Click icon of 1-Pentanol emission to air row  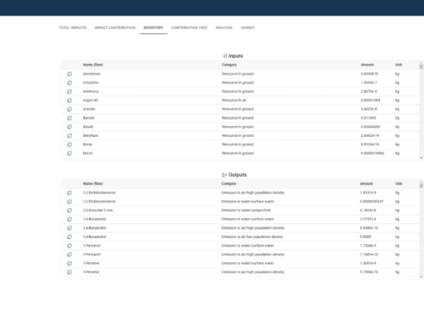coord(69,255)
